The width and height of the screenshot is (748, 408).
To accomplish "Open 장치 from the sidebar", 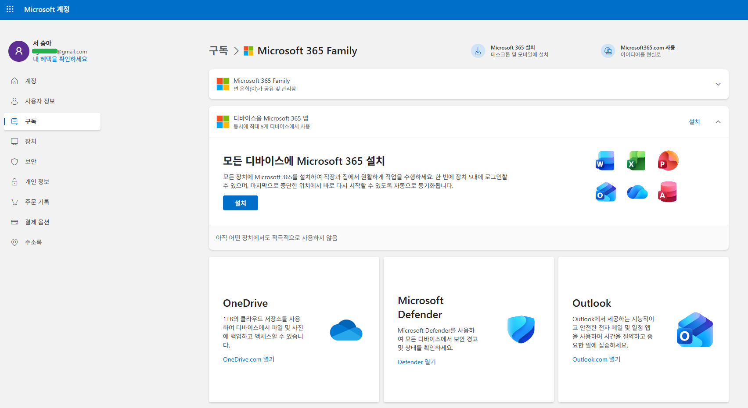I will [52, 142].
